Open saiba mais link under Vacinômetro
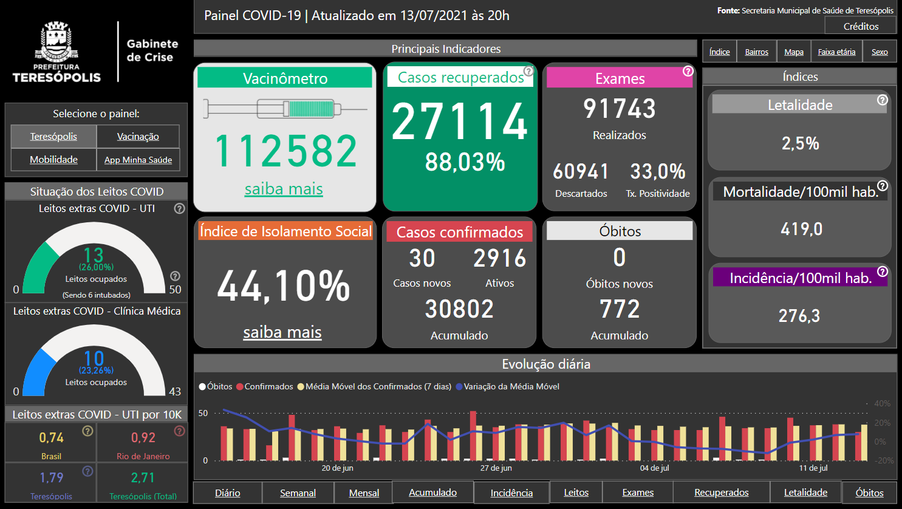The height and width of the screenshot is (509, 902). click(284, 189)
